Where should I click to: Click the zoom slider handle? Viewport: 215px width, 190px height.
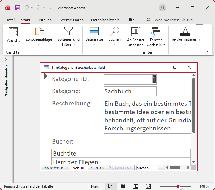click(x=178, y=186)
